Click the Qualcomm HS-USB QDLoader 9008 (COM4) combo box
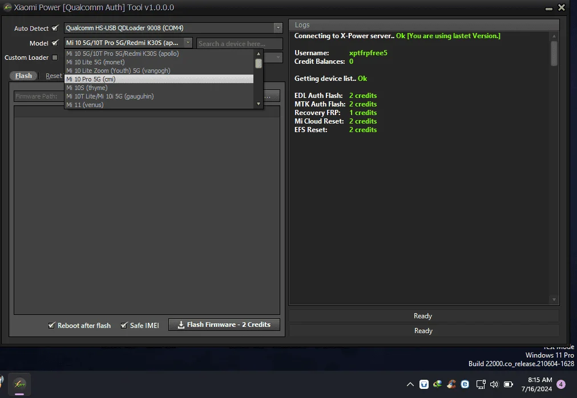The image size is (577, 398). click(173, 28)
